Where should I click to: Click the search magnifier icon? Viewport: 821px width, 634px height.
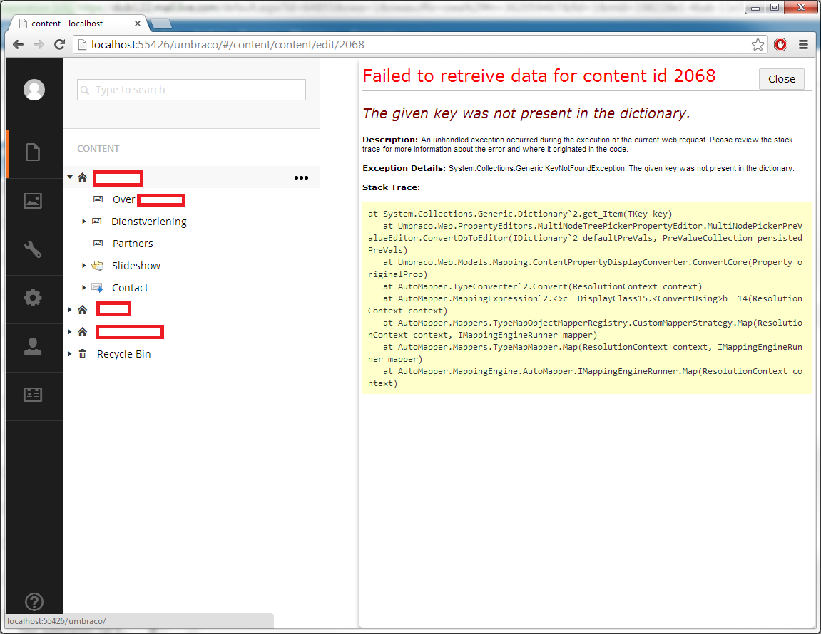tap(85, 90)
